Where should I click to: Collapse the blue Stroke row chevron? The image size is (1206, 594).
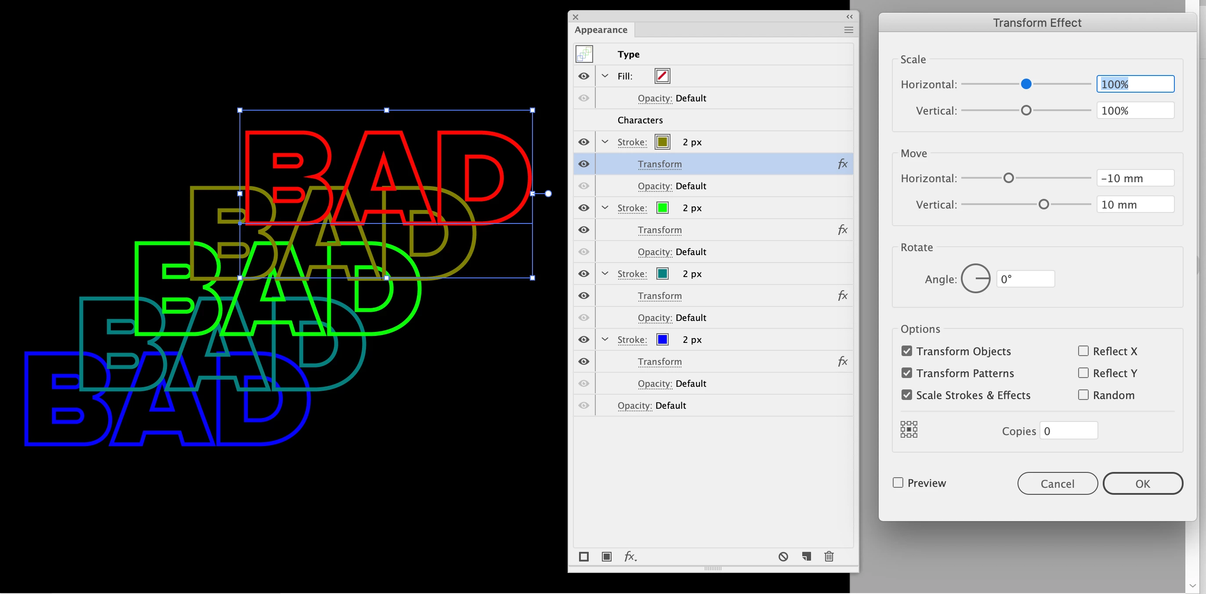[605, 339]
